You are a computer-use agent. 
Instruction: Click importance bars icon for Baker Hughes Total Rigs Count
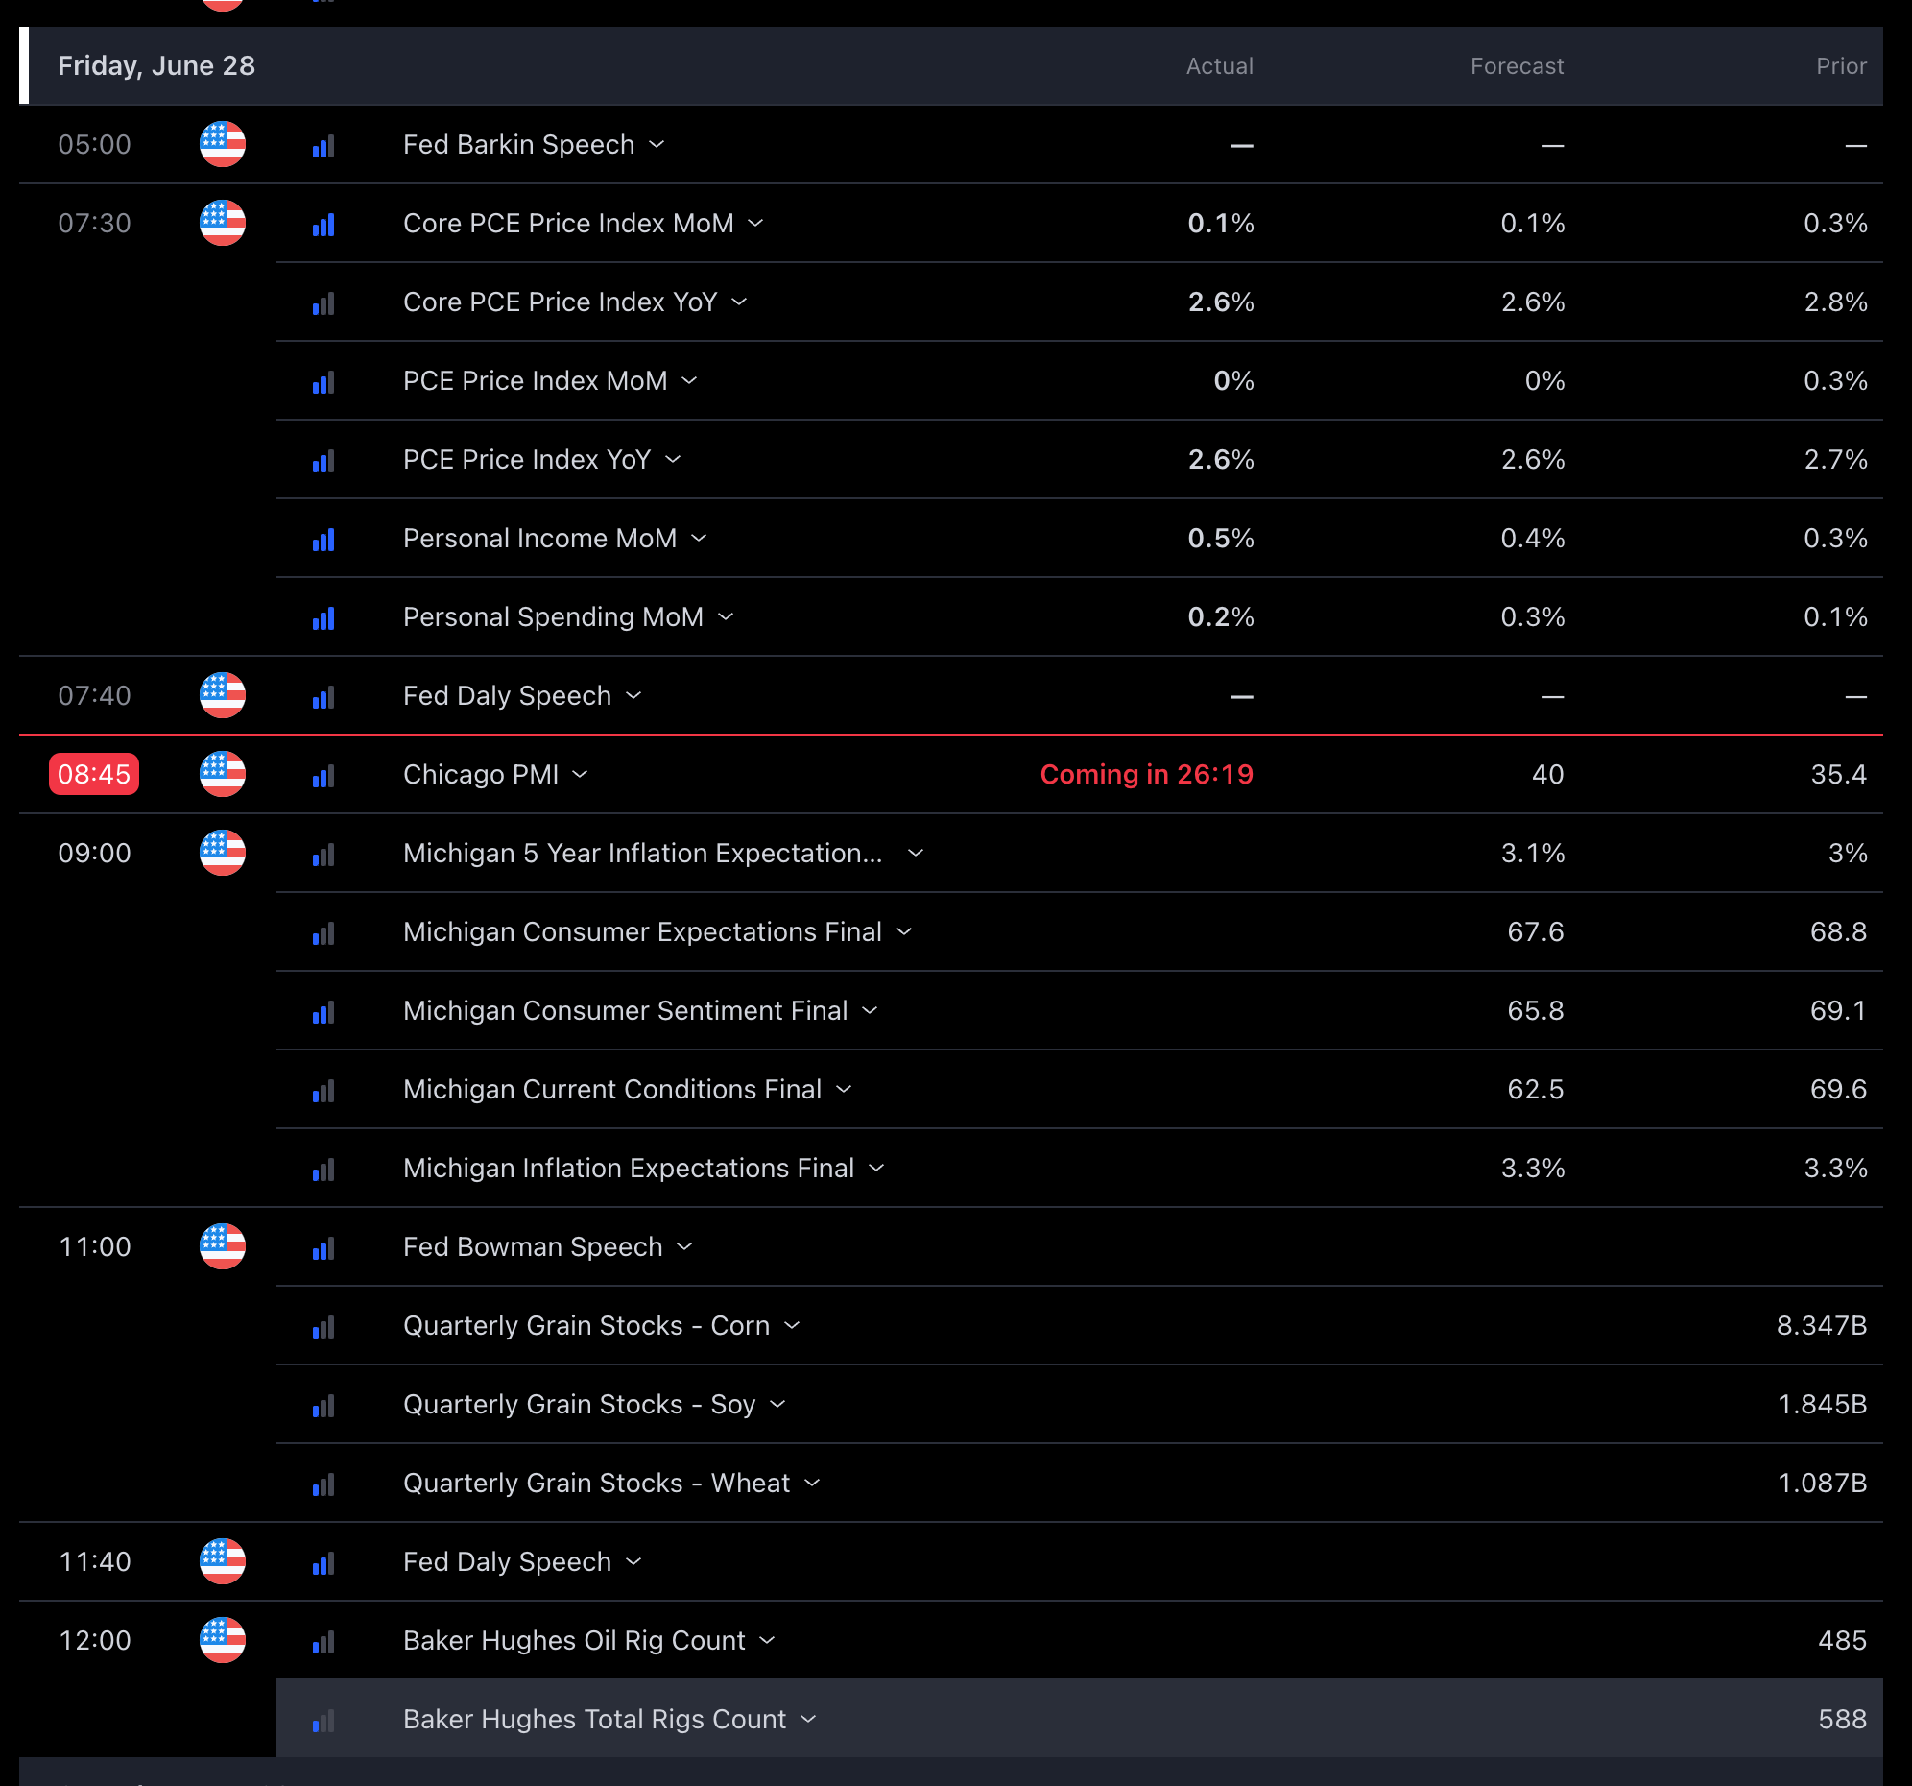pos(323,1721)
